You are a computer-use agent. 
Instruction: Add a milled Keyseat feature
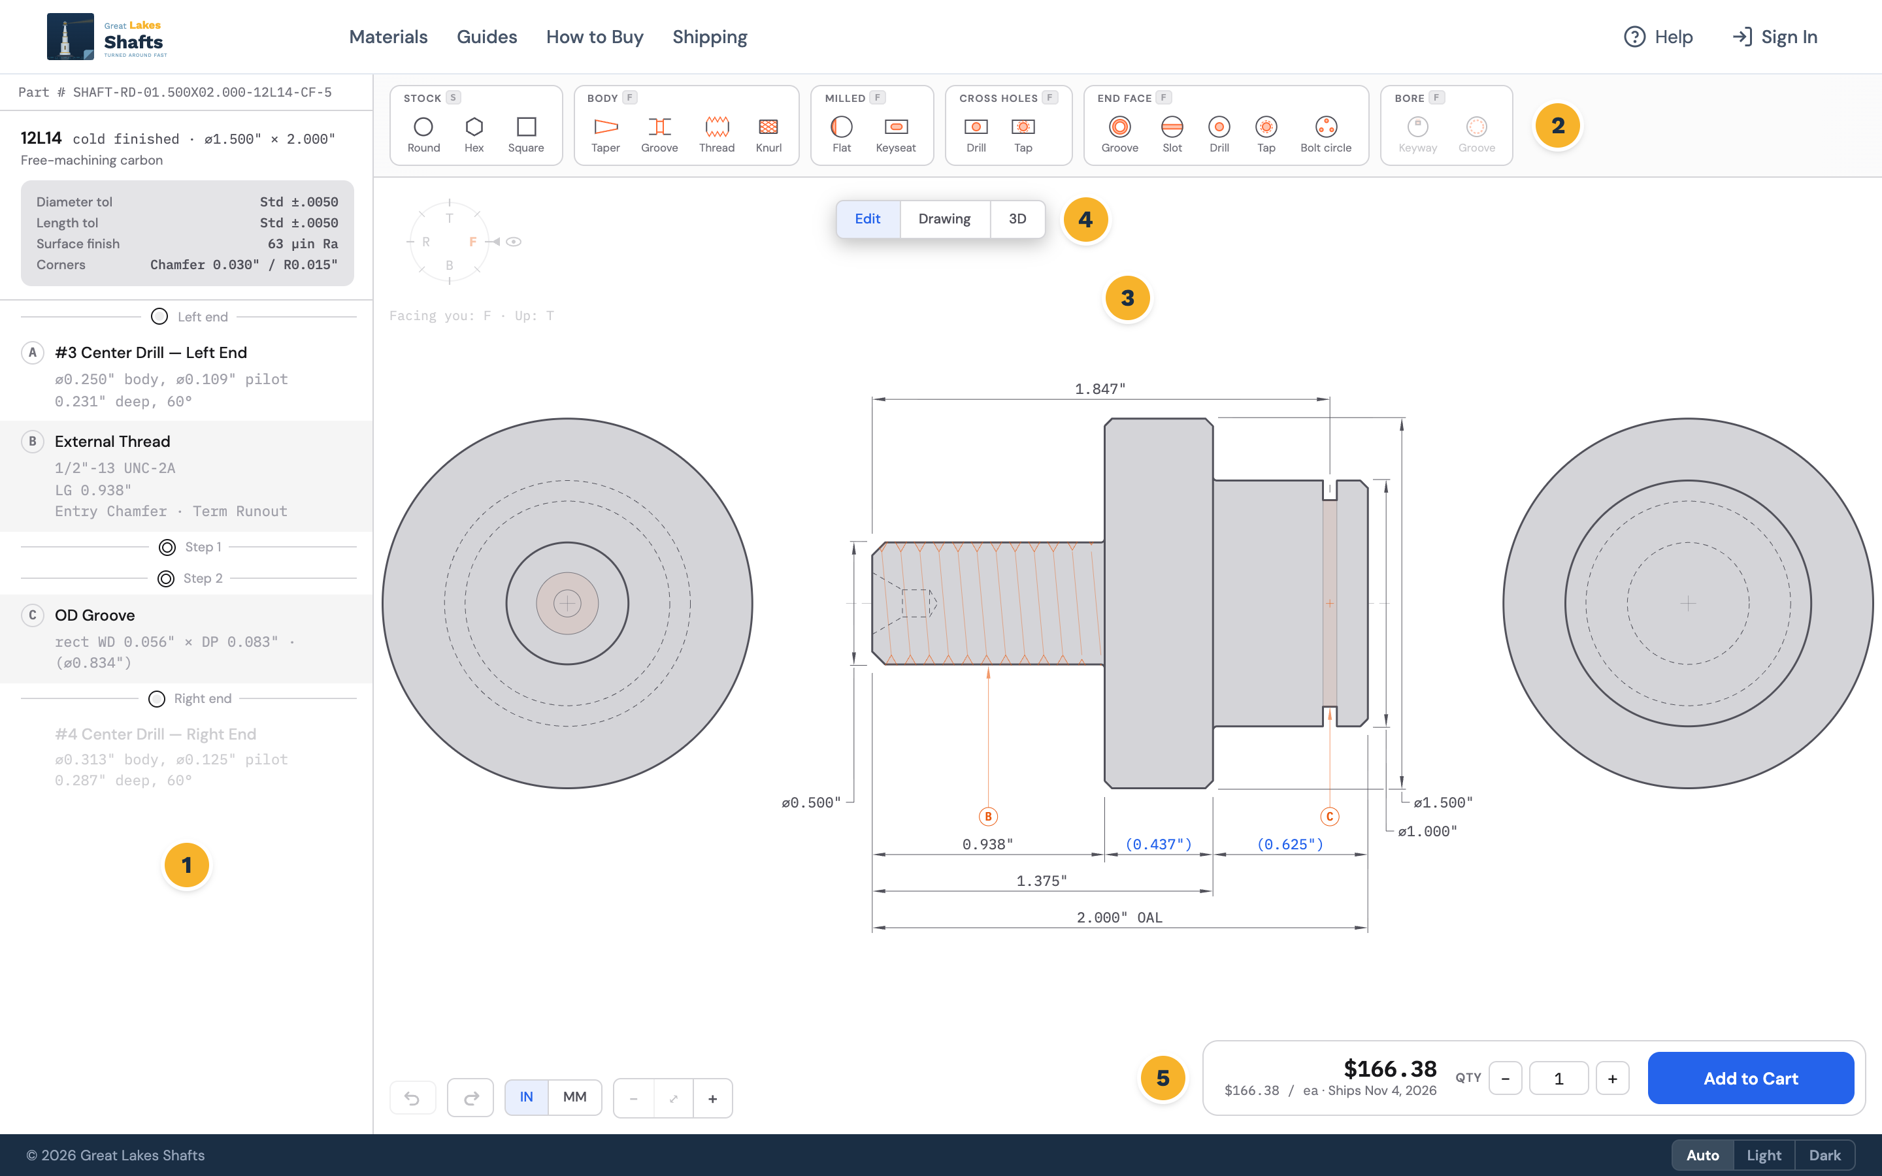[896, 134]
